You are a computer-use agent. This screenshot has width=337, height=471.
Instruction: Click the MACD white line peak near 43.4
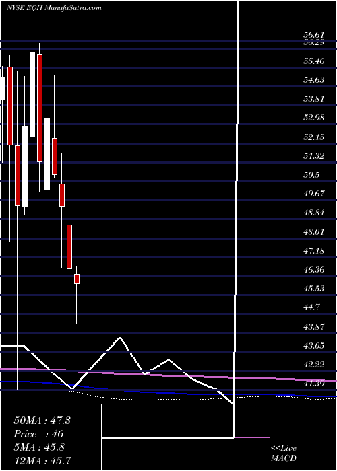pos(120,338)
